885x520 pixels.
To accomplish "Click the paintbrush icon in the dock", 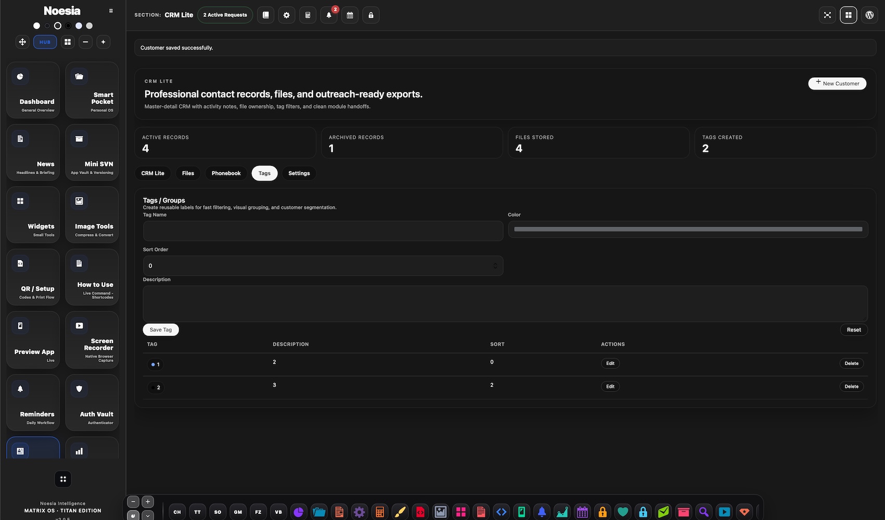I will (x=400, y=512).
